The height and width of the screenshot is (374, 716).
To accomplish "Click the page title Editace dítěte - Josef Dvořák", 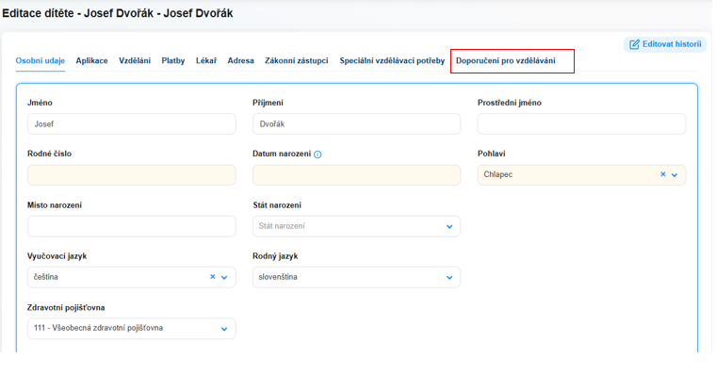I will coord(118,13).
